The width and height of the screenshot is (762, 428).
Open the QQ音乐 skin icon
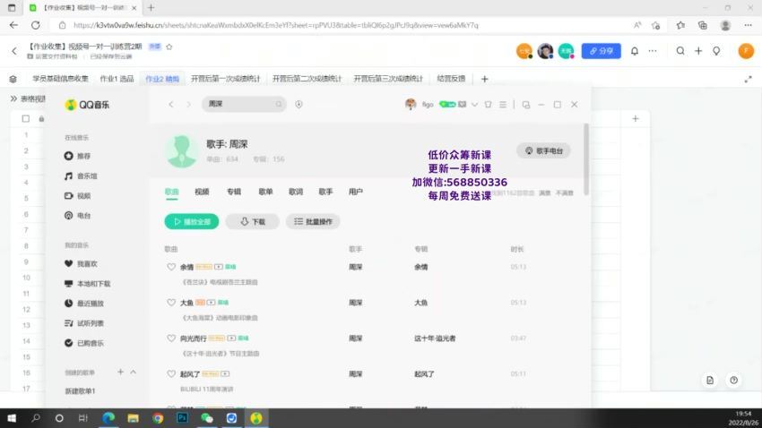488,105
